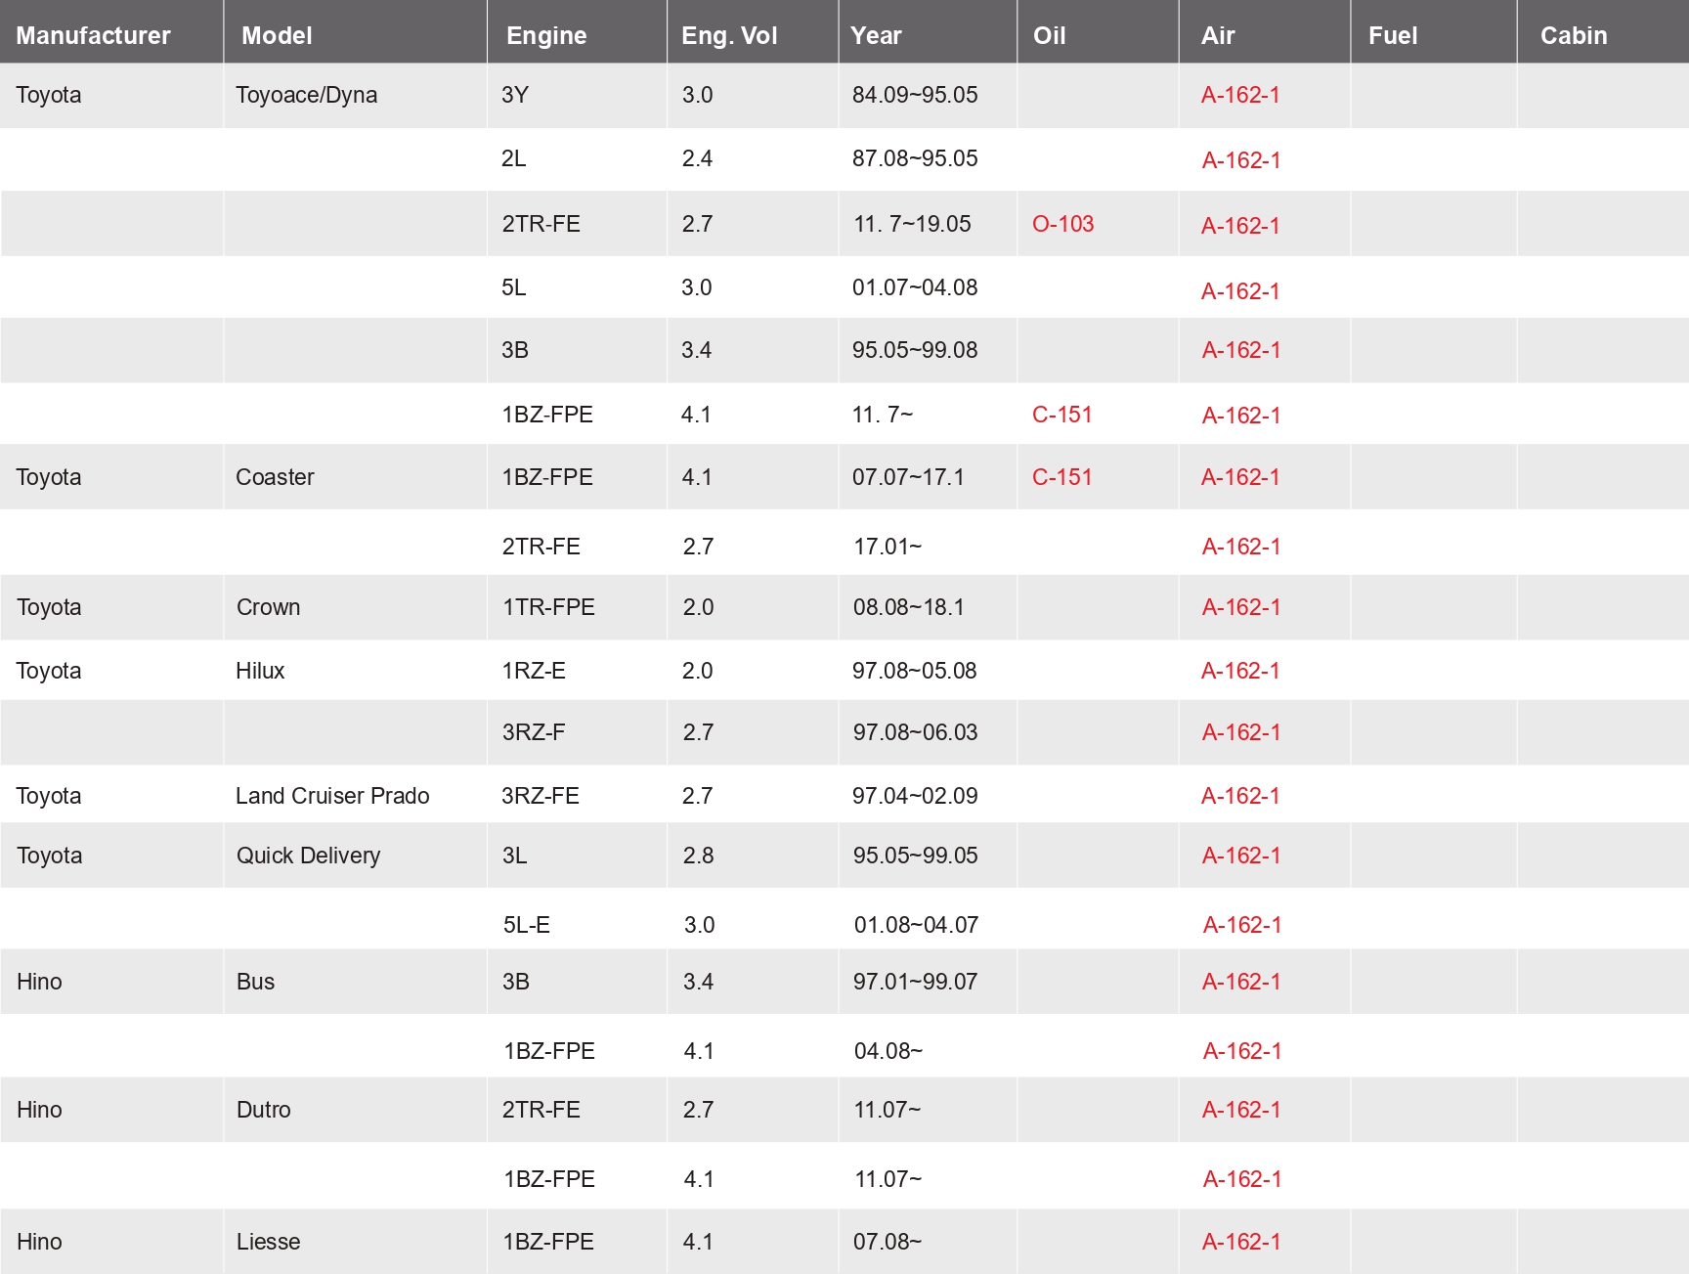This screenshot has height=1274, width=1689.
Task: Open the O-103 oil filter link
Action: [1062, 224]
